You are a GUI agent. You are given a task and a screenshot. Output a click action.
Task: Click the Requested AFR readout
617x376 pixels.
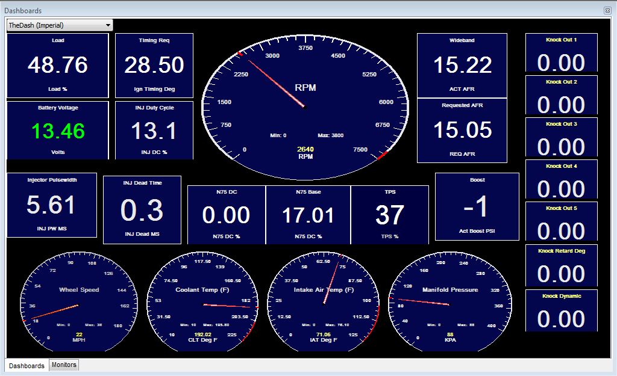[x=462, y=130]
